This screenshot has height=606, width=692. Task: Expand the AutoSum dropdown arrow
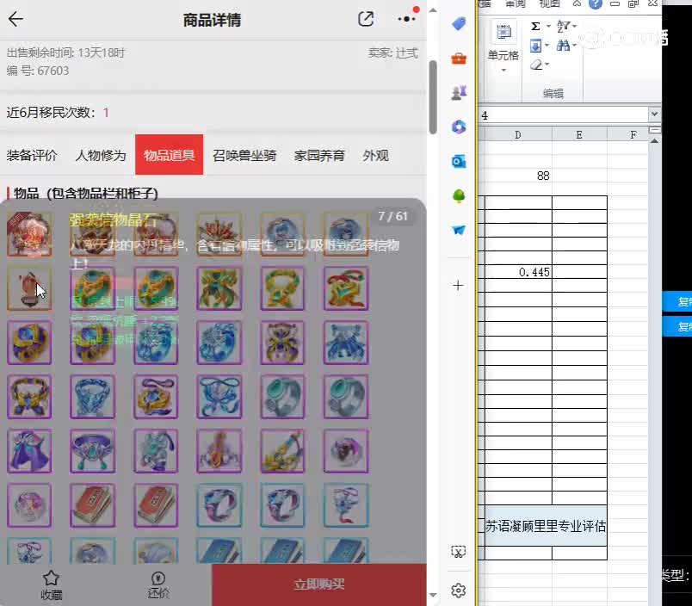tap(548, 27)
